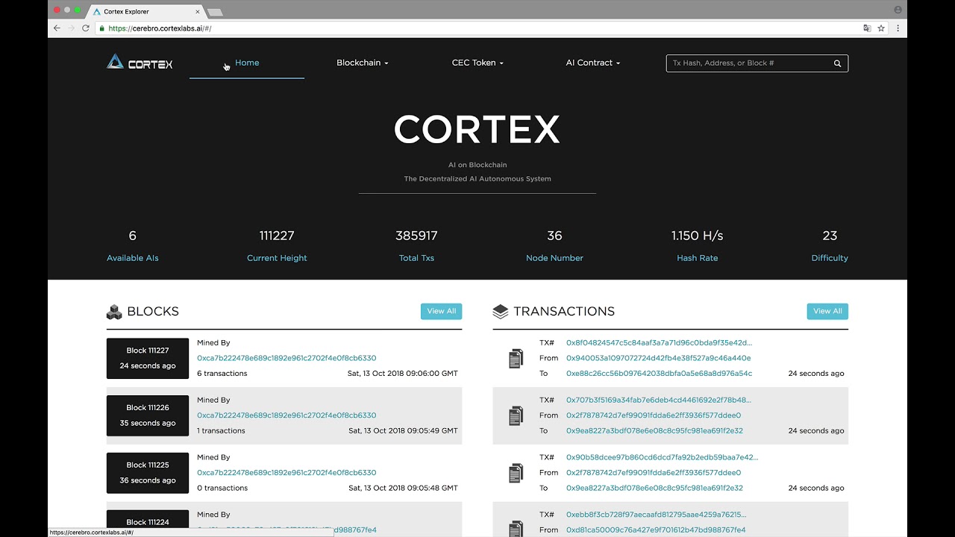This screenshot has width=955, height=537.
Task: Open miner address of block 111225
Action: [286, 473]
